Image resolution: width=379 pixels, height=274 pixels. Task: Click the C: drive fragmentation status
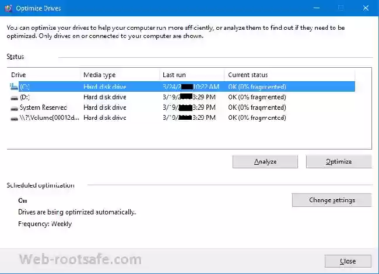pos(257,86)
